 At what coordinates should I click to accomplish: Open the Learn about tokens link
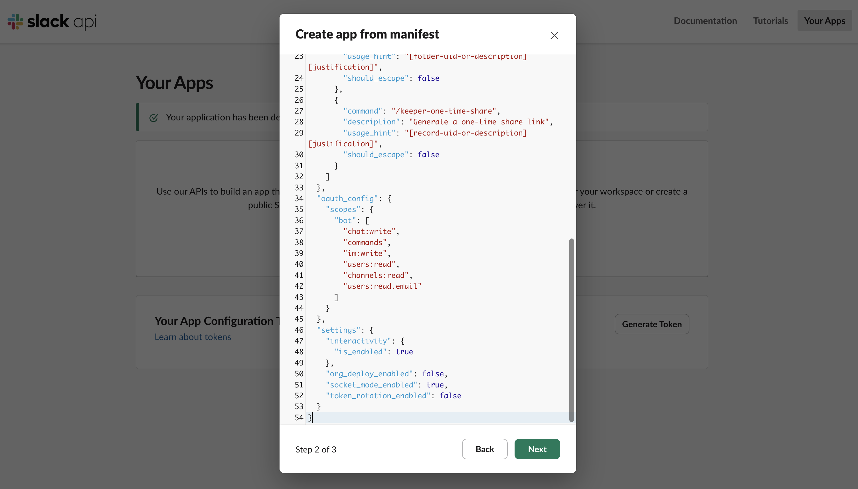click(x=193, y=337)
